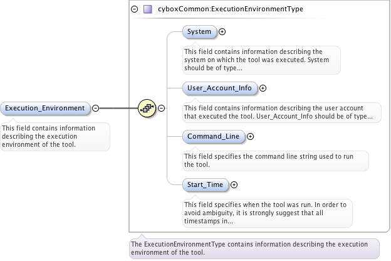Image resolution: width=391 pixels, height=261 pixels.
Task: Expand the System element
Action: 222,31
